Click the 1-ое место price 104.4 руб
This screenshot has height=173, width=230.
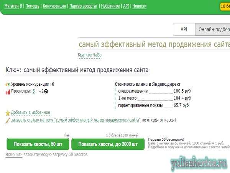point(182,98)
